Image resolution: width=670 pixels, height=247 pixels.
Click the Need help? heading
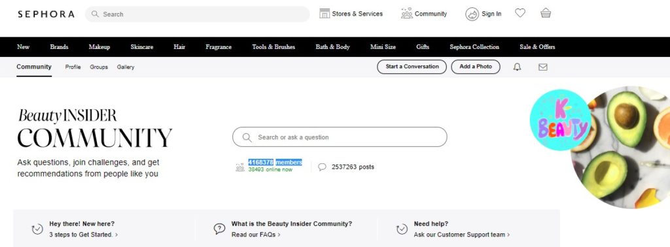431,223
